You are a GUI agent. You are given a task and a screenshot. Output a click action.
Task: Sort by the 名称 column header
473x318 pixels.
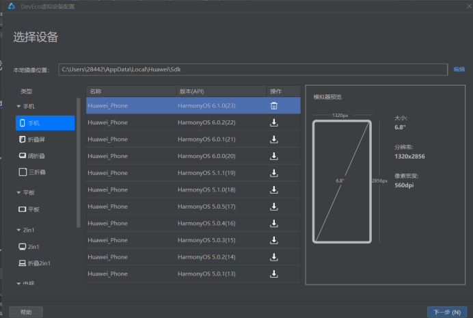[131, 91]
